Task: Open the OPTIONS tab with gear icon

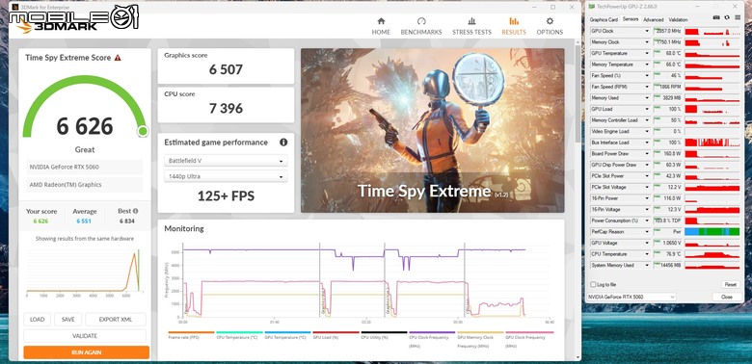Action: [x=550, y=26]
